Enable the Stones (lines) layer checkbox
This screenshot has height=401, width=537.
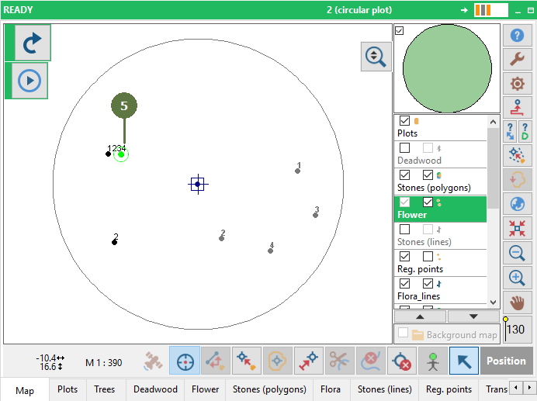tap(404, 229)
